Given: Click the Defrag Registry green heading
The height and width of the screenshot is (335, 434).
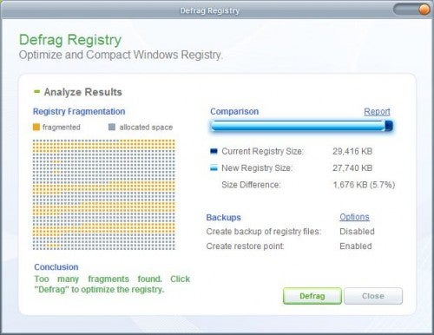Looking at the screenshot, I should click(70, 40).
